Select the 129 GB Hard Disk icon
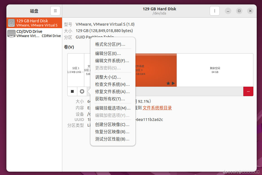 [x=11, y=23]
